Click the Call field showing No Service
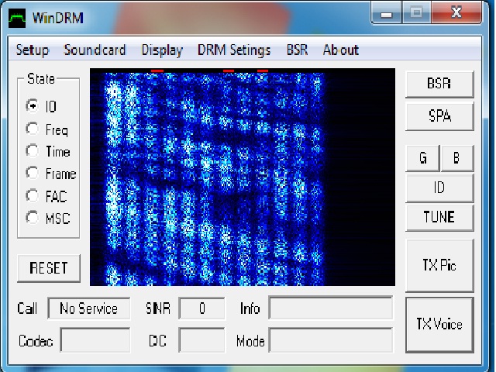Viewport: 496px width, 372px height. tap(88, 308)
